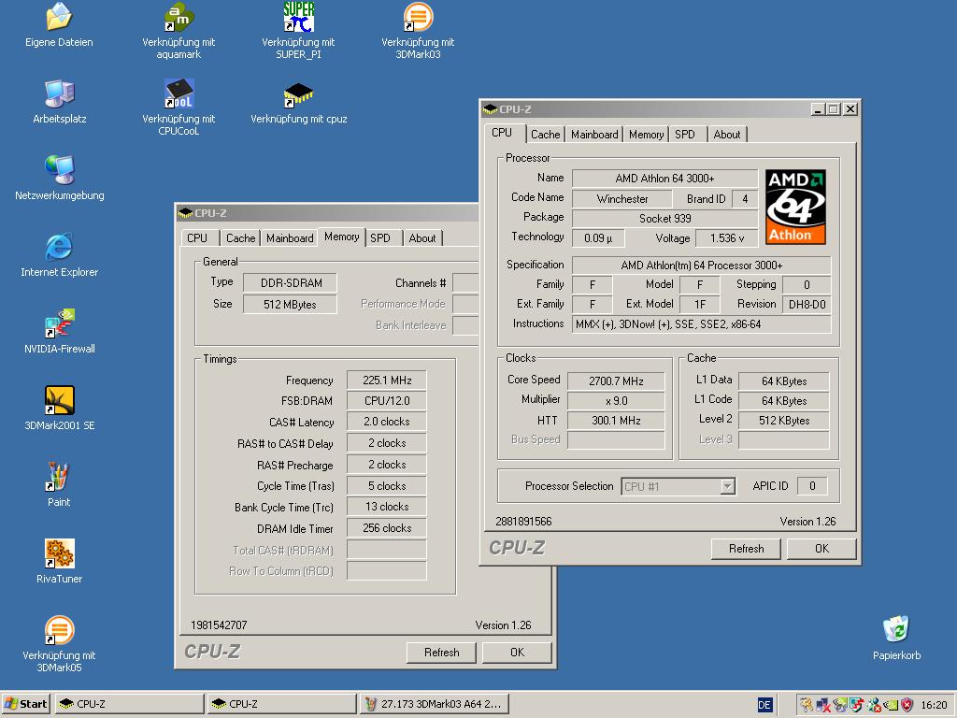This screenshot has height=718, width=957.
Task: Select the 3DMark03 shortcut icon
Action: (x=418, y=17)
